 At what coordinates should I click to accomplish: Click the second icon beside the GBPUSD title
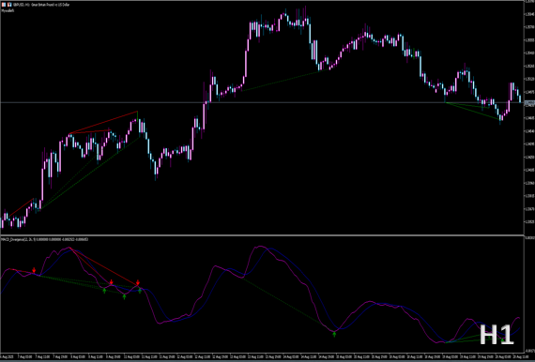9,5
